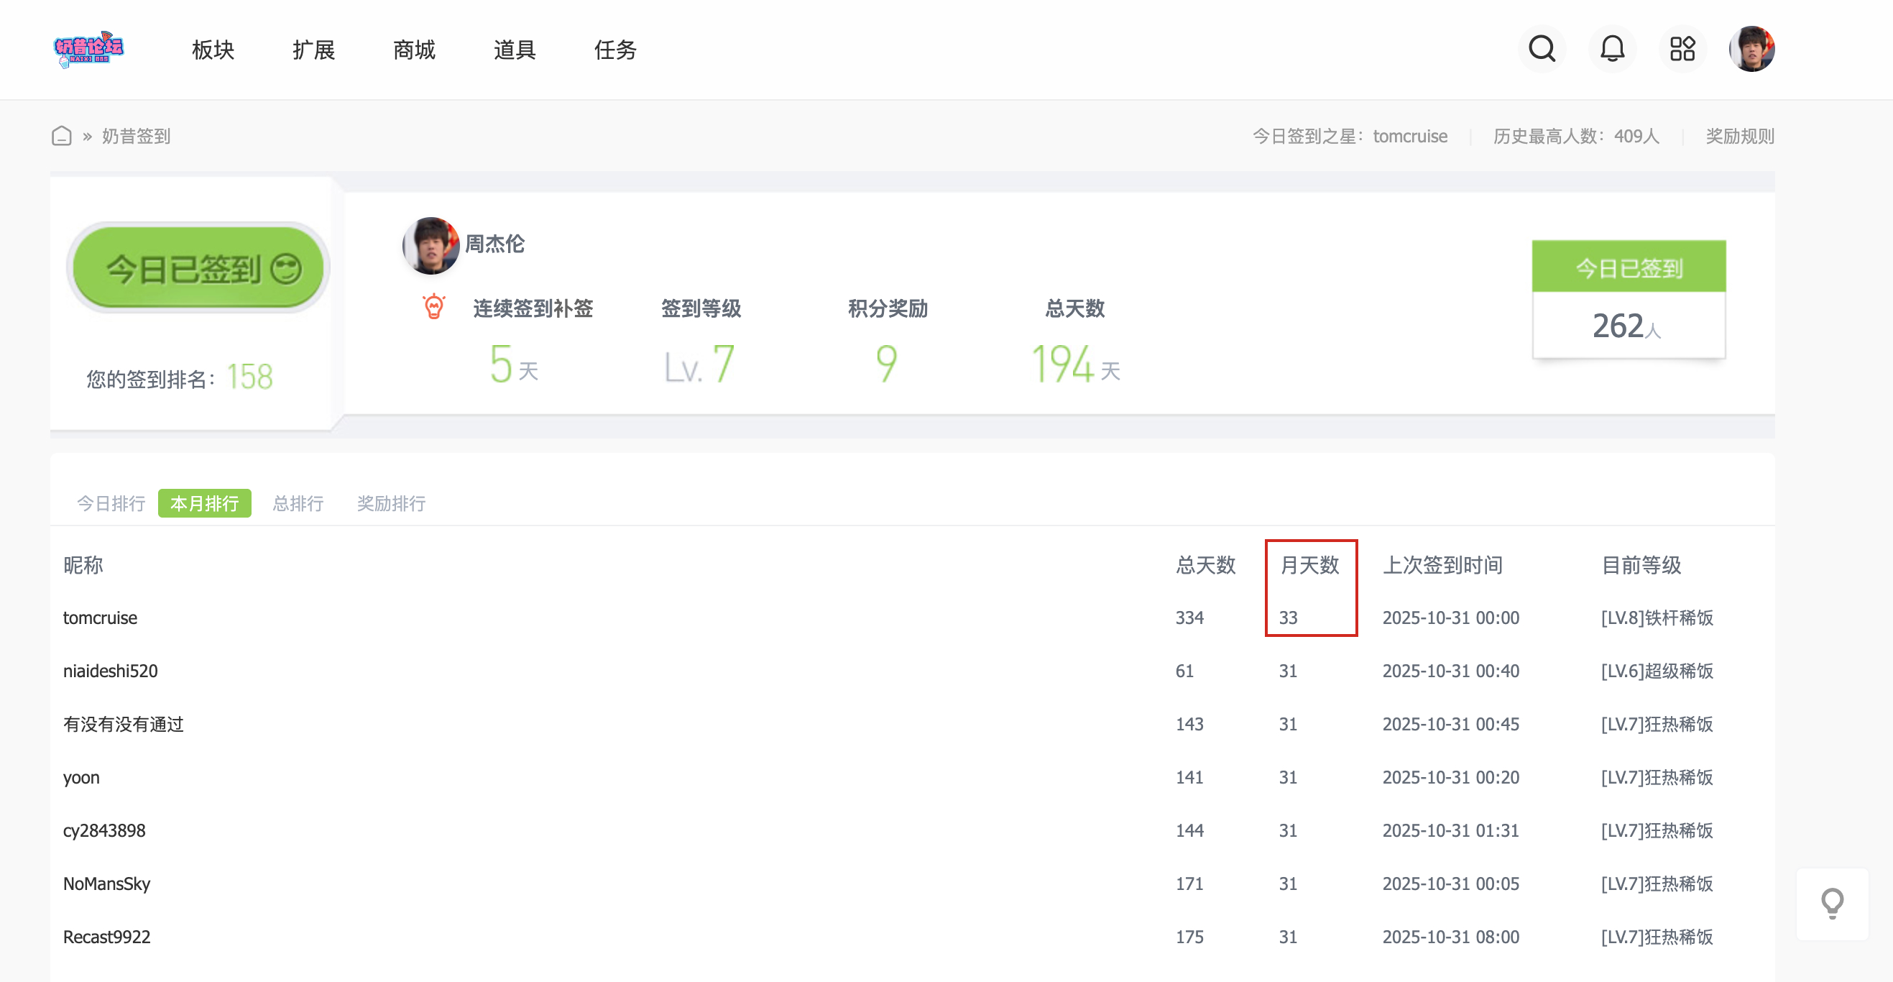Select the 本月排行 tab
This screenshot has height=982, width=1893.
204,503
